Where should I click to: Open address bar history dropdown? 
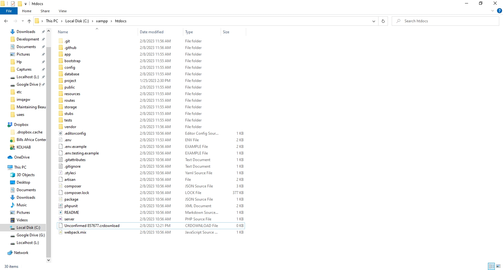point(373,21)
